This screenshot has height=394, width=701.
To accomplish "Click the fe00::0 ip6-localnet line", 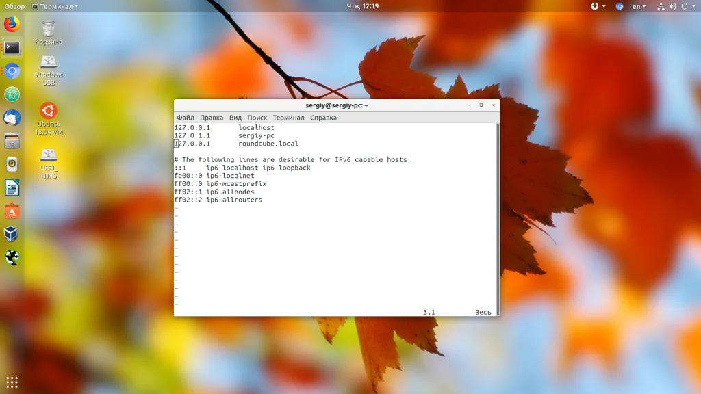I will coord(214,176).
